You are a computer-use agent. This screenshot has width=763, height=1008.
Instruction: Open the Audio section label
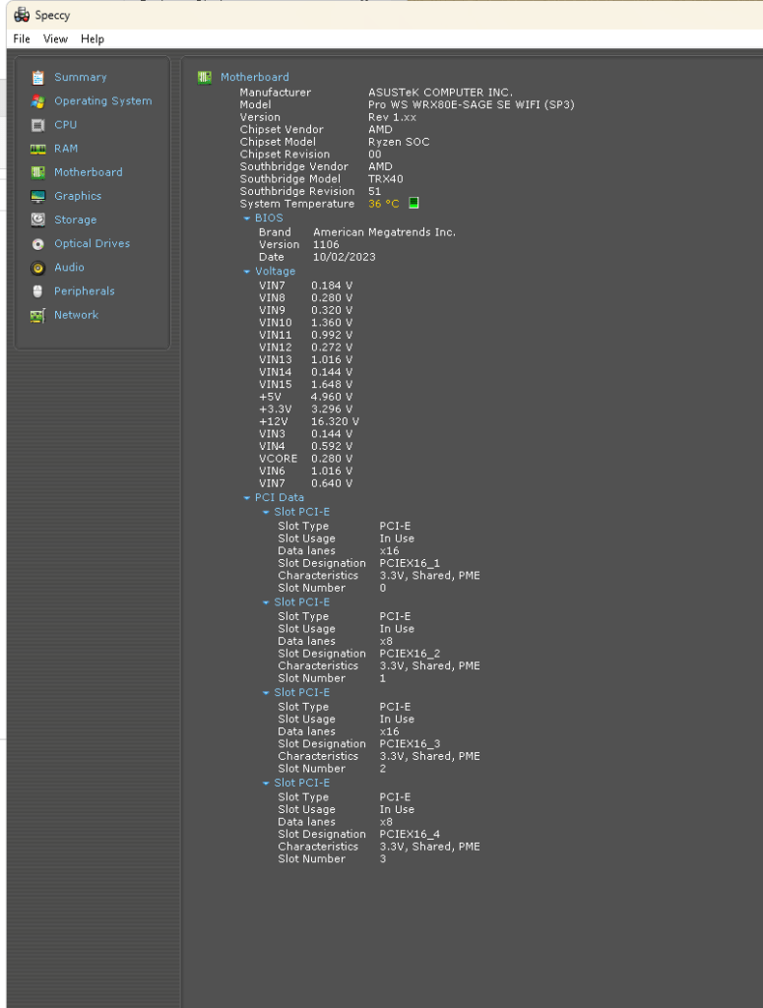[x=70, y=268]
